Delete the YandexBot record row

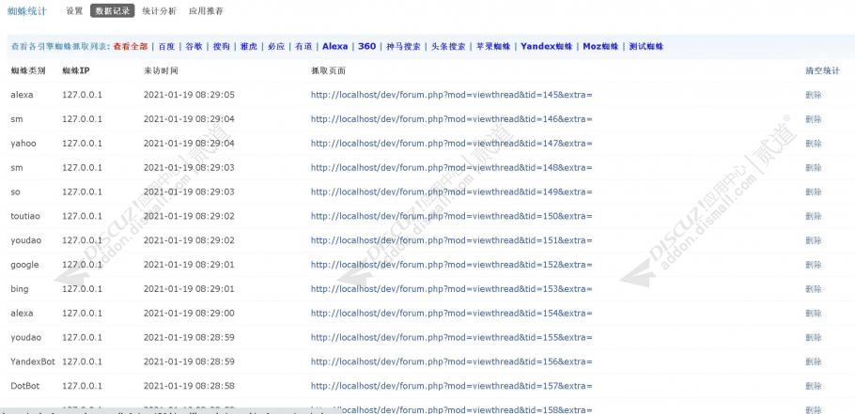pos(814,361)
